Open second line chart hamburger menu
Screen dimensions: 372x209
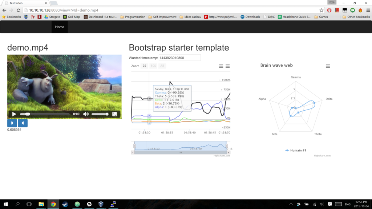[227, 66]
